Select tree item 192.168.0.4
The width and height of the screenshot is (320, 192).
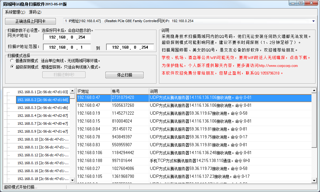pos(43,116)
